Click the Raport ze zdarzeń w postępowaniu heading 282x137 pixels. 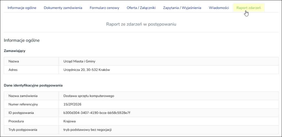point(141,24)
